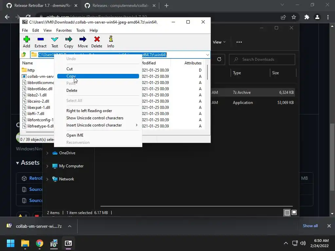Select the Application file row in Explorer
Viewport: 335px width, 251px height.
[253, 103]
